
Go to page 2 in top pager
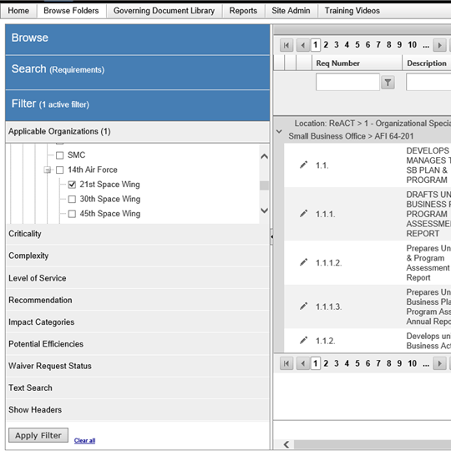pyautogui.click(x=326, y=45)
